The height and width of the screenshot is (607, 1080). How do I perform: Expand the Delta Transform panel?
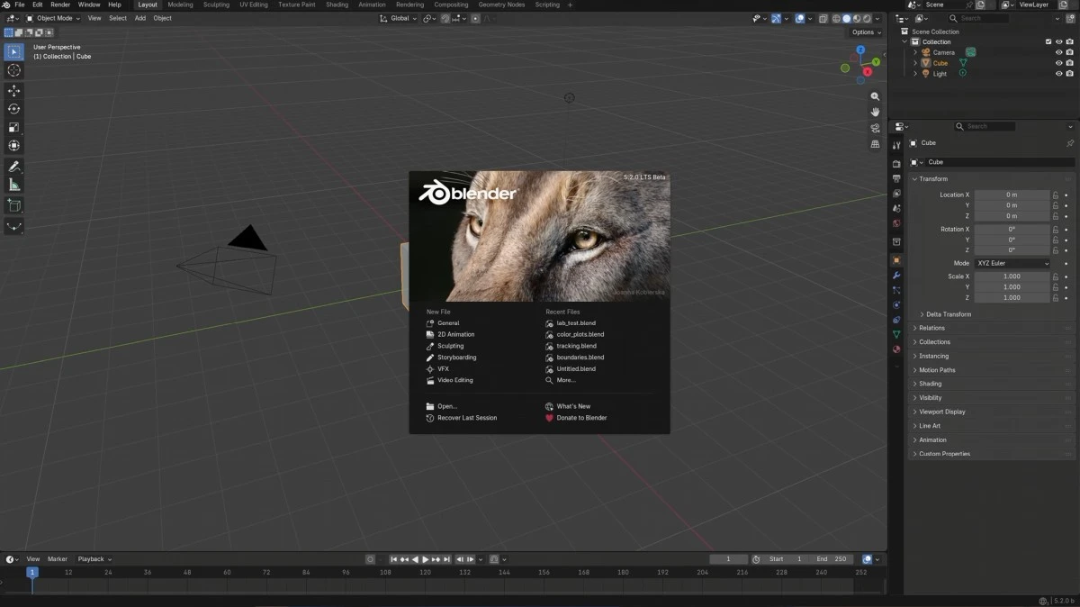pos(949,314)
